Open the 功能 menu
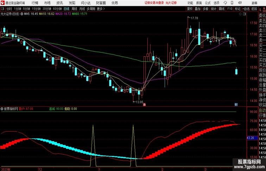 coord(190,3)
